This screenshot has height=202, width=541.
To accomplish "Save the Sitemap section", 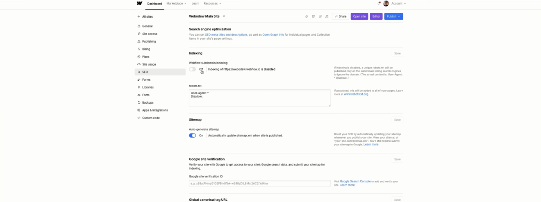I will pyautogui.click(x=398, y=120).
